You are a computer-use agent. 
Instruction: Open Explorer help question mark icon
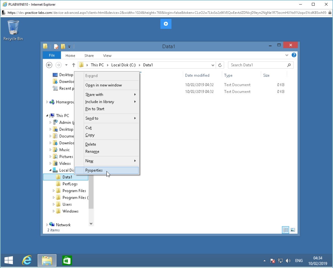pyautogui.click(x=294, y=55)
